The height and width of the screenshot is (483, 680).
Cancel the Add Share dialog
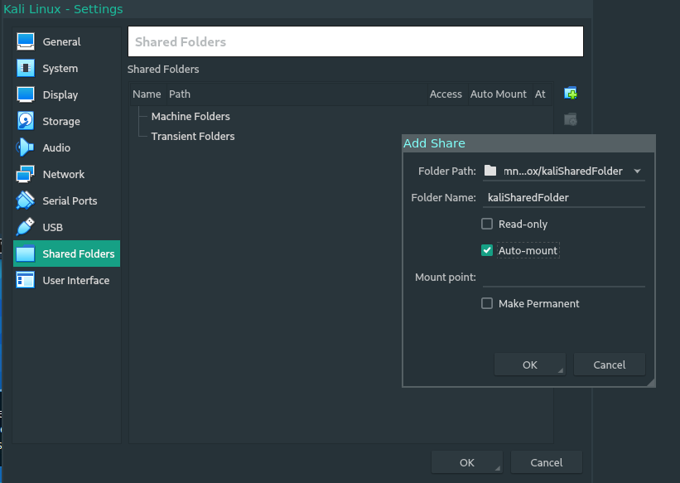610,365
